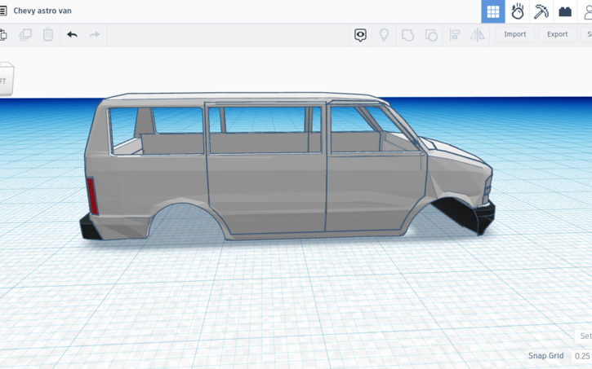Ungroup the selected shapes
Image resolution: width=592 pixels, height=369 pixels.
(431, 35)
